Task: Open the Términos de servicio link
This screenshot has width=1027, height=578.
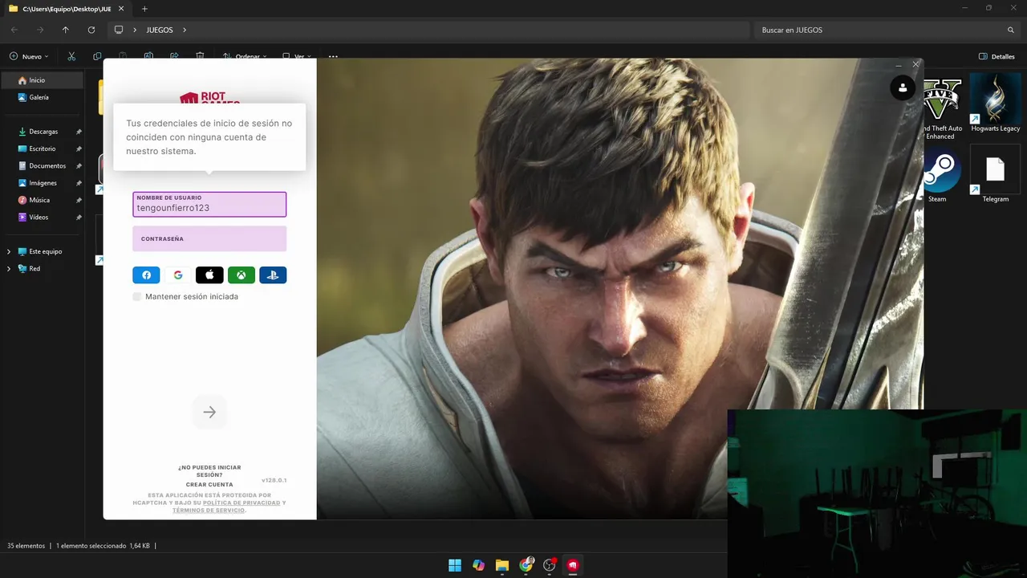Action: point(208,511)
